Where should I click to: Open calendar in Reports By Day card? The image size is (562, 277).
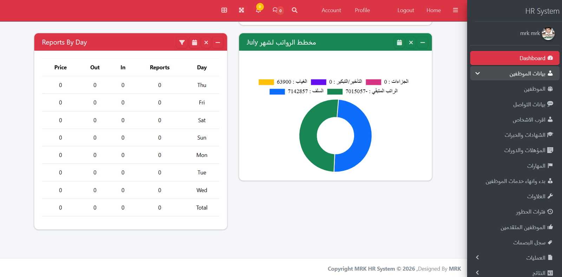(x=195, y=42)
